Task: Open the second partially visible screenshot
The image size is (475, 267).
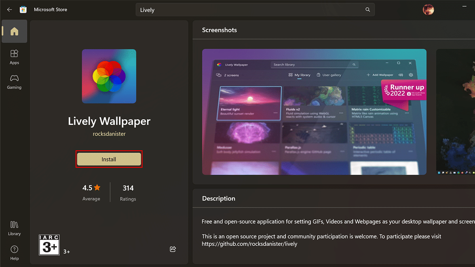Action: [455, 112]
